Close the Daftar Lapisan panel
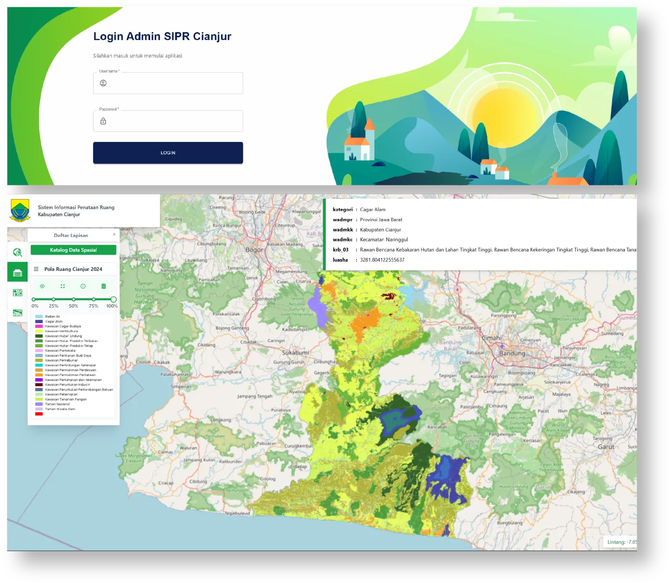Screen dimensions: 669x583 [114, 235]
